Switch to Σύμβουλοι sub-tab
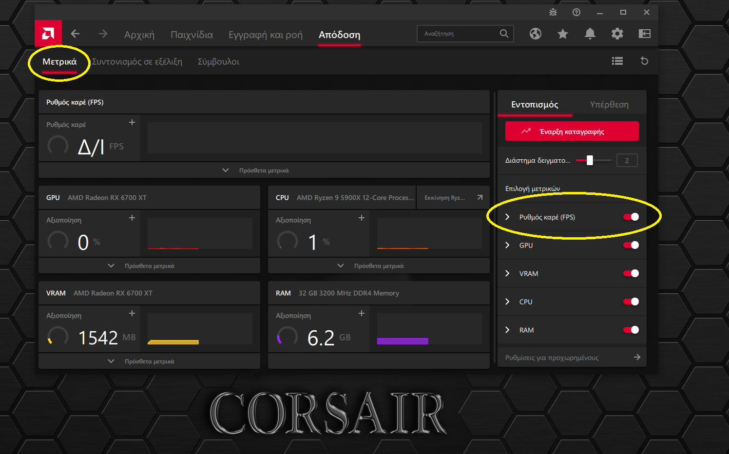This screenshot has width=729, height=454. [218, 62]
